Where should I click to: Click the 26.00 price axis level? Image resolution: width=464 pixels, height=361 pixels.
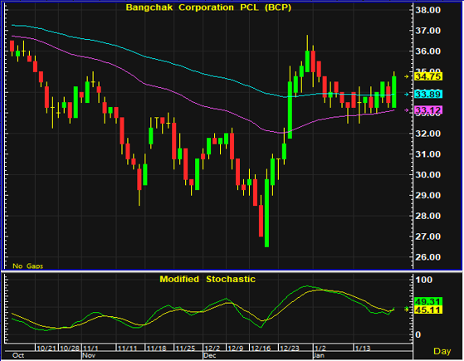click(427, 257)
